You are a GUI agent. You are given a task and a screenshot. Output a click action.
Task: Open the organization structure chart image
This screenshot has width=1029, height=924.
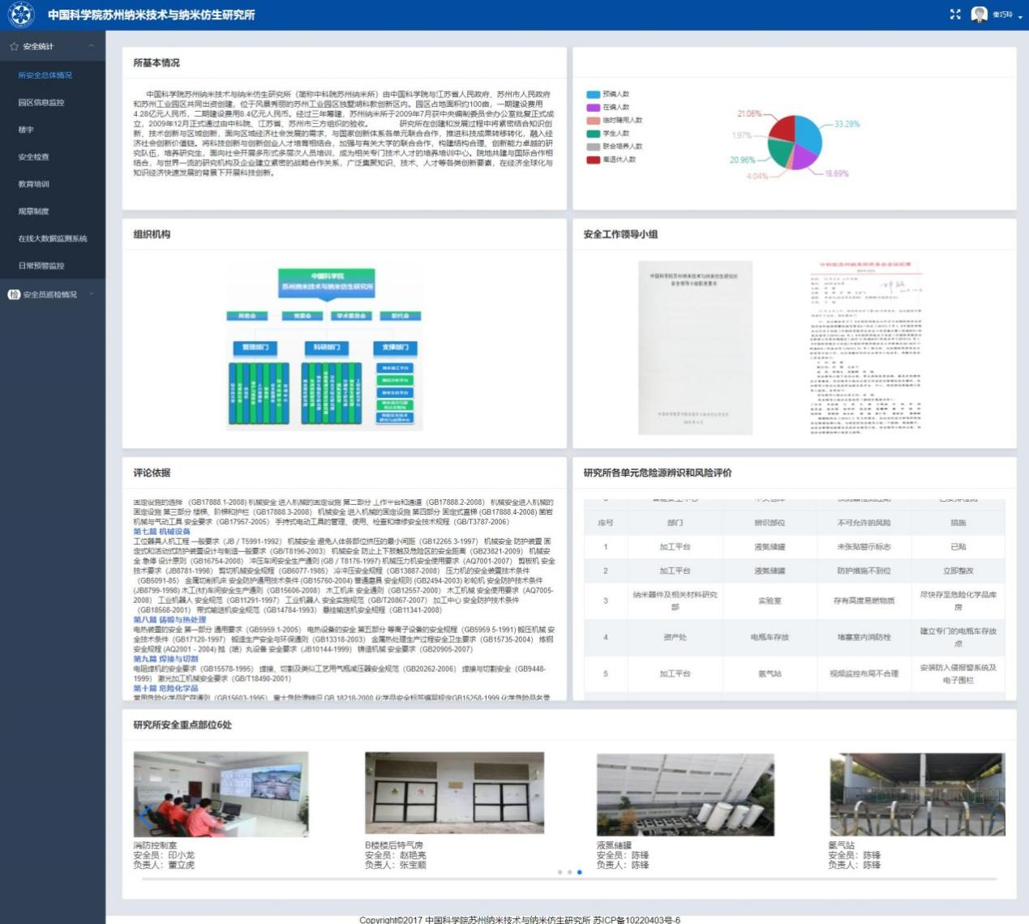point(326,348)
